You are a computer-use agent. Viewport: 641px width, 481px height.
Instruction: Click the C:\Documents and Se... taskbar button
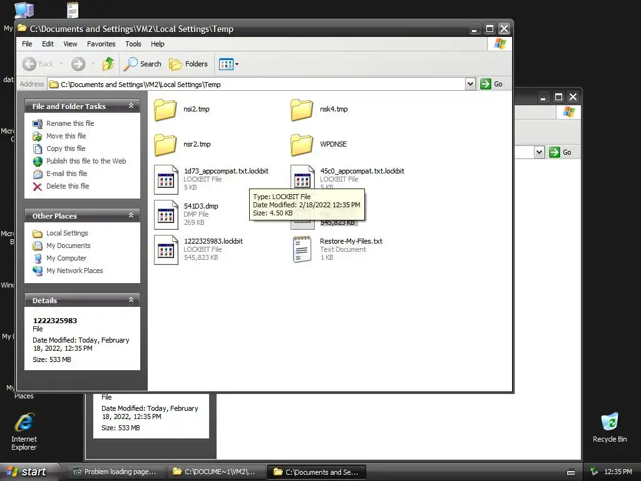pyautogui.click(x=316, y=472)
